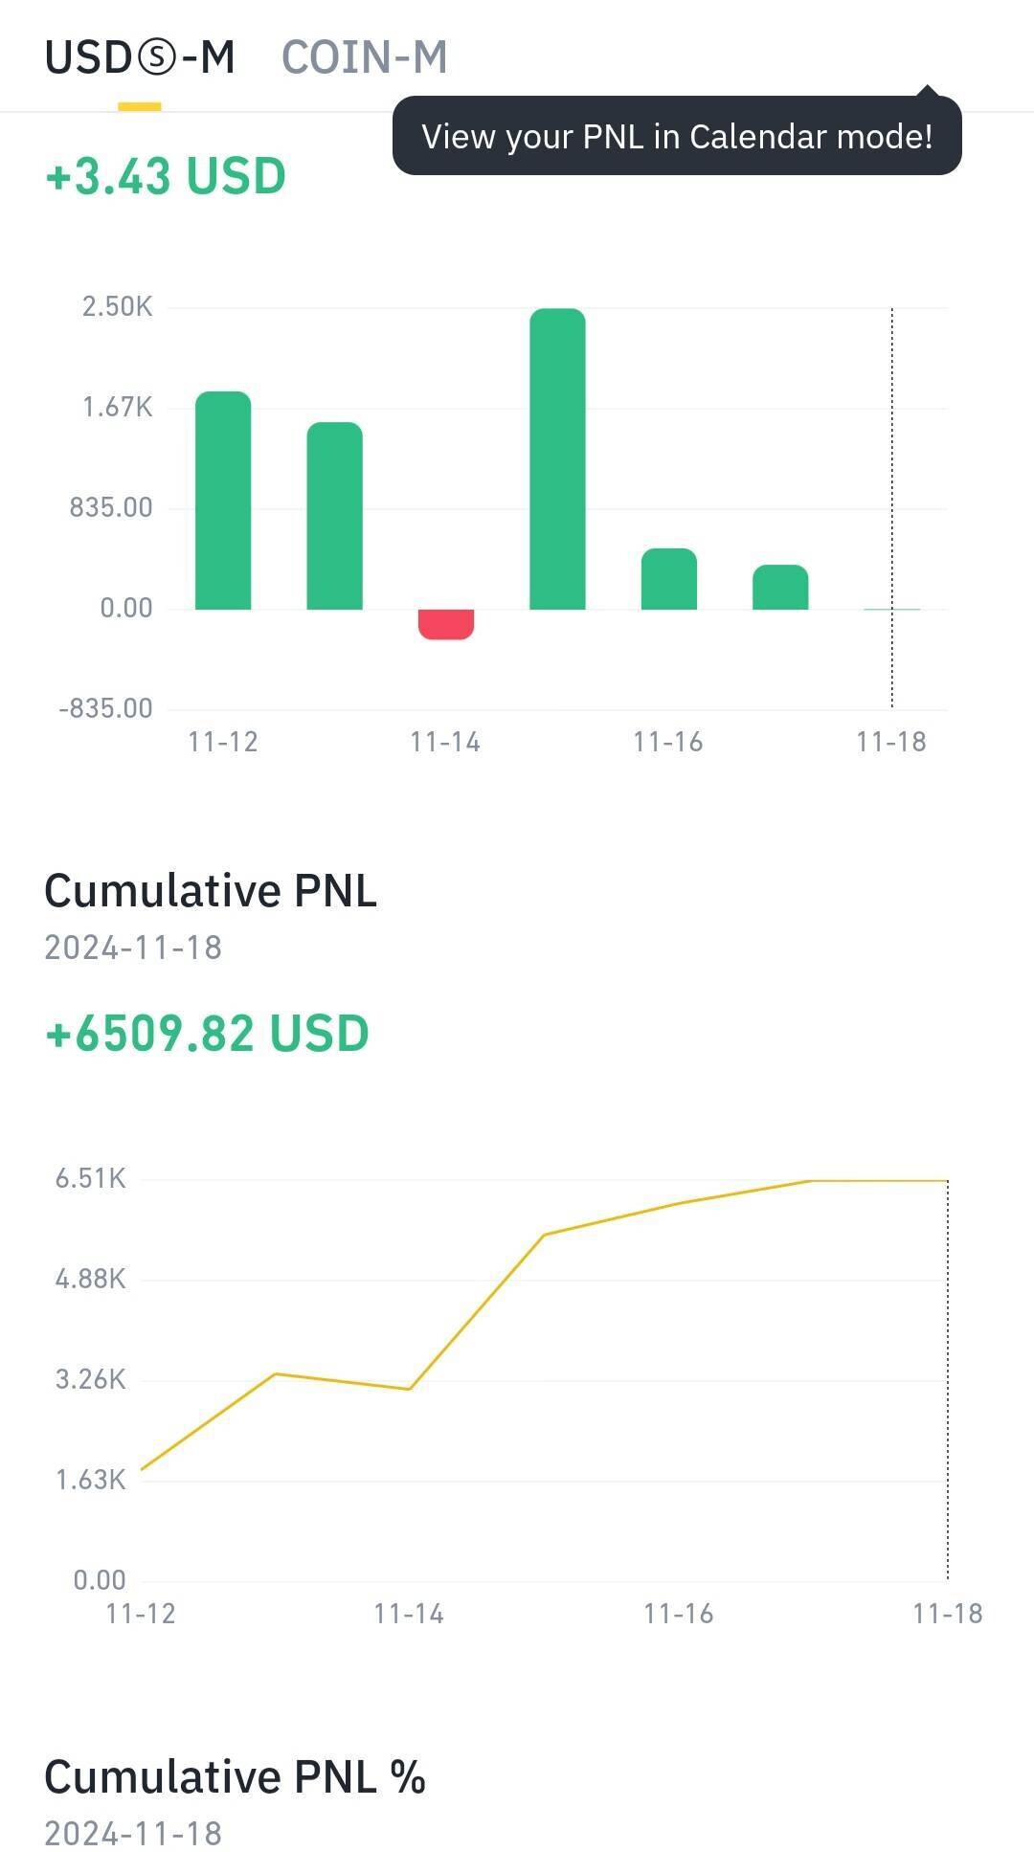The image size is (1034, 1852).
Task: Tap the second green bar from left
Action: 334,515
